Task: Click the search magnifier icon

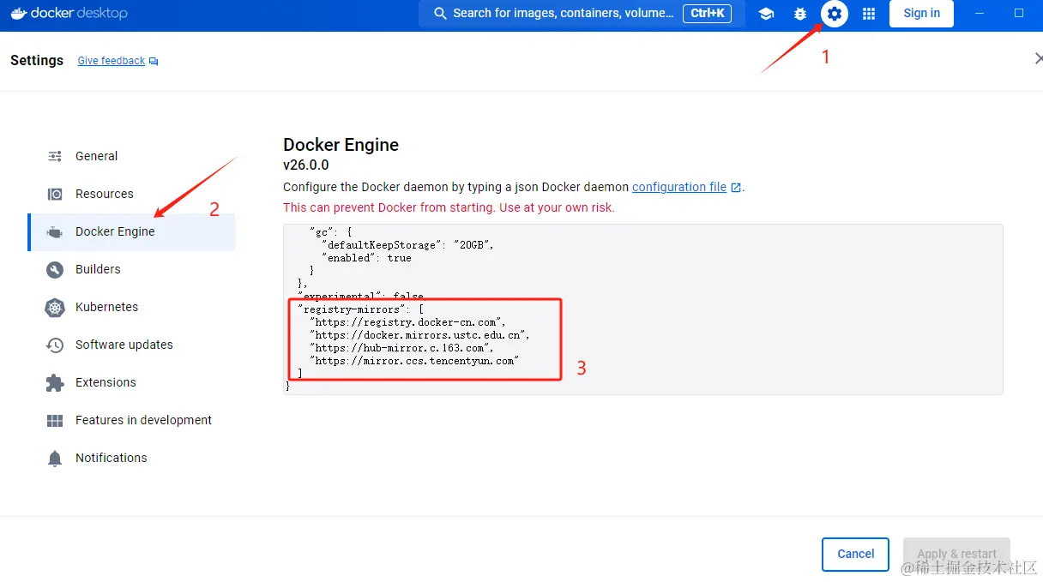Action: coord(440,14)
